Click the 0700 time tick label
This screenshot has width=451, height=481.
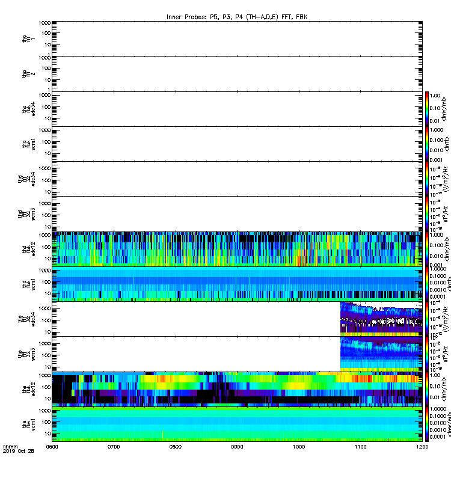[114, 447]
